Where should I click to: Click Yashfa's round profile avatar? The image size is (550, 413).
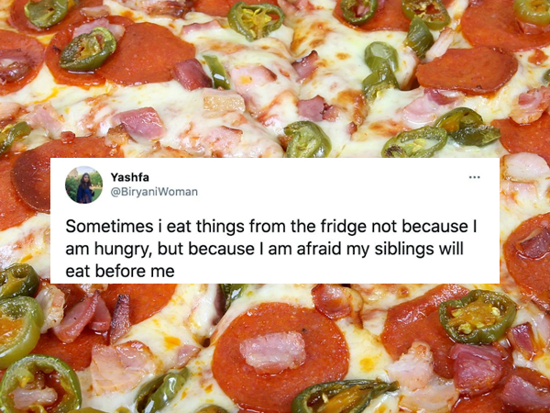point(83,184)
